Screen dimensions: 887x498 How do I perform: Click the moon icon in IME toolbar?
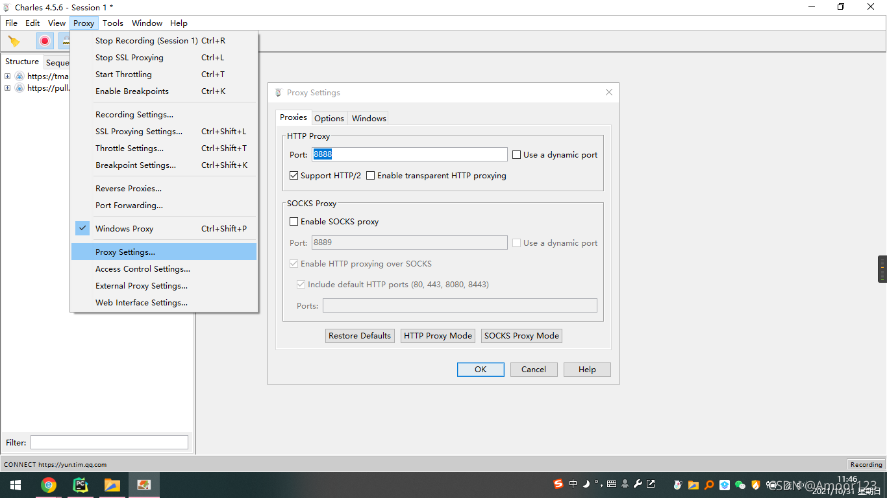click(586, 484)
